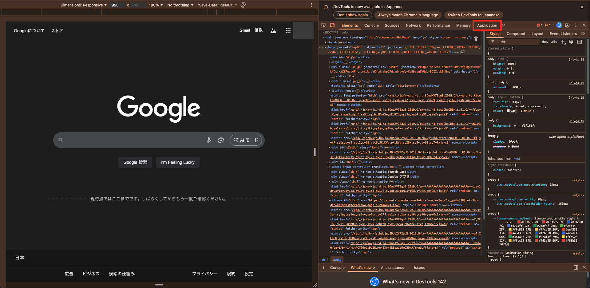Toggle the device toolbar icon

point(332,26)
